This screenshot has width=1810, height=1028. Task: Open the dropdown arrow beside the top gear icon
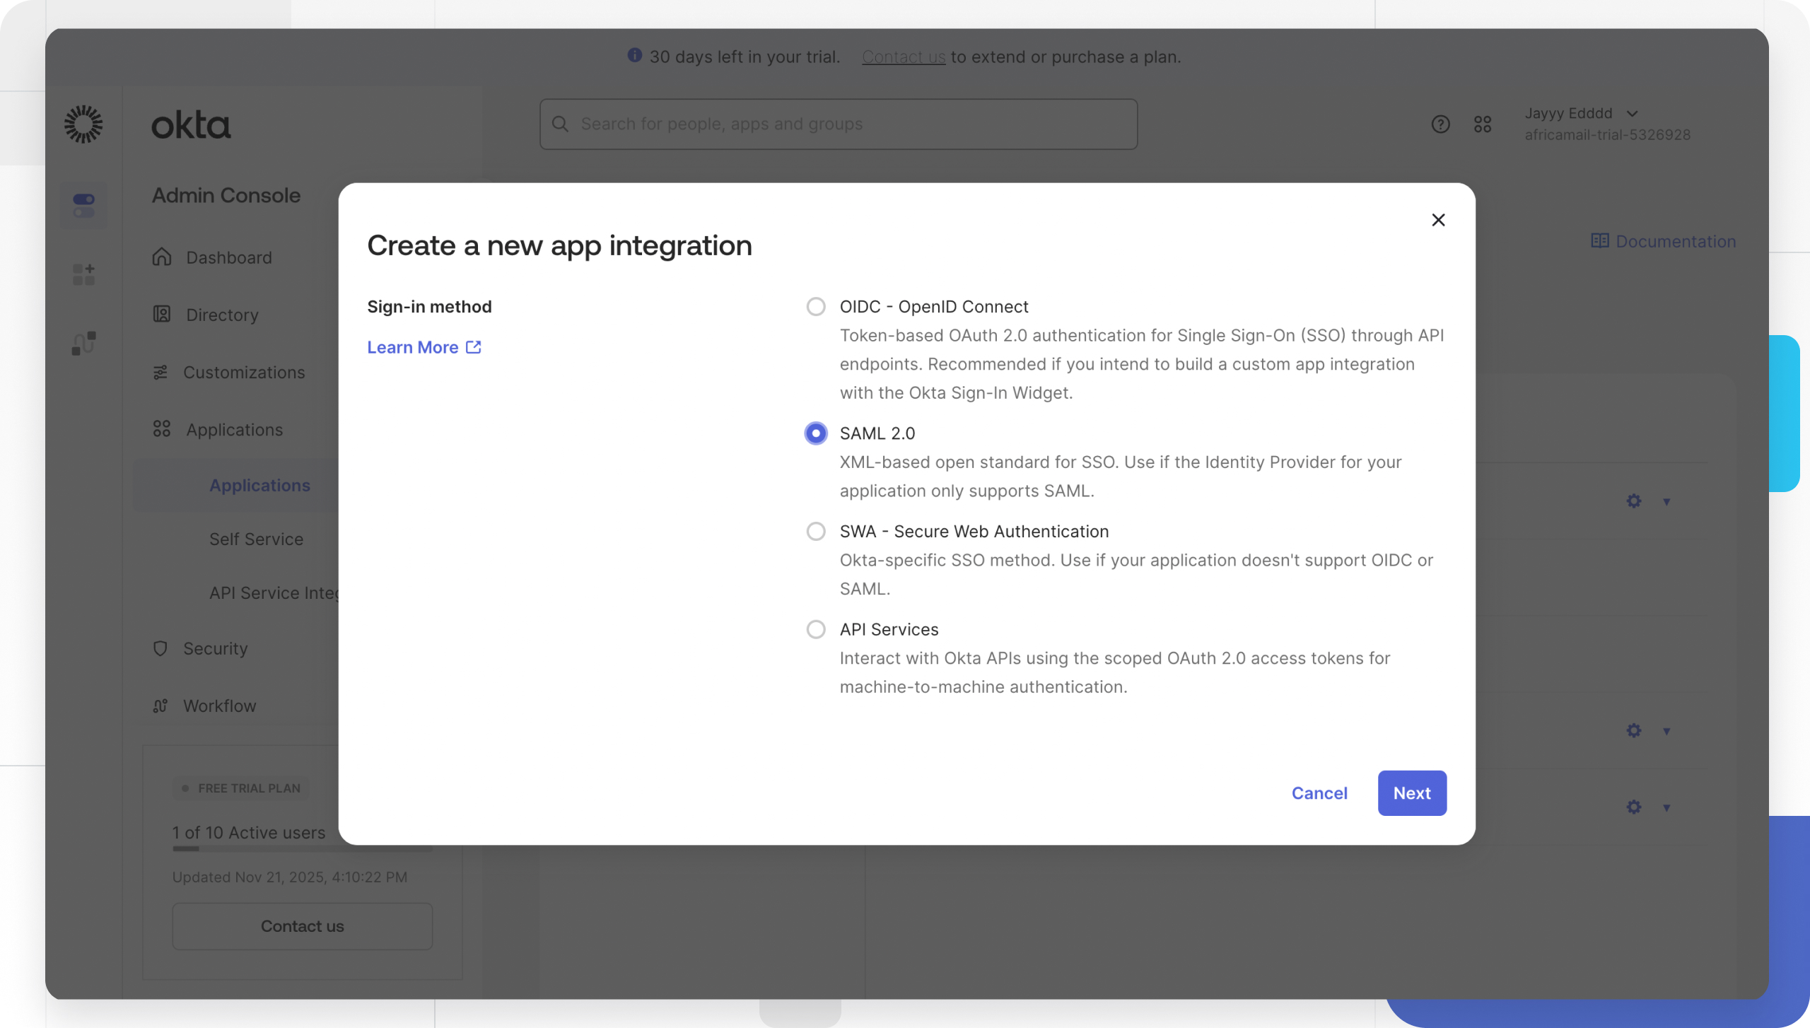(x=1666, y=501)
